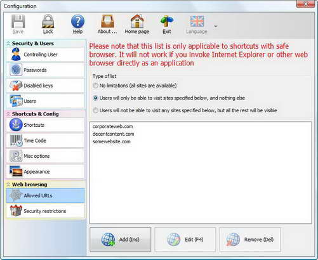Click the Lock padlock icon
This screenshot has width=318, height=260.
[x=48, y=21]
